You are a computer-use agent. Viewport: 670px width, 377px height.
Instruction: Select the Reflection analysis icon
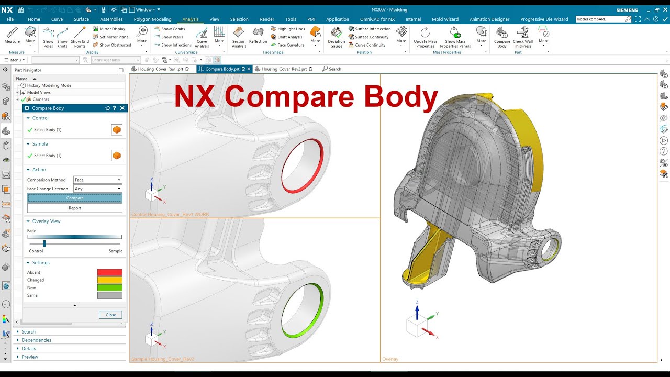tap(258, 36)
